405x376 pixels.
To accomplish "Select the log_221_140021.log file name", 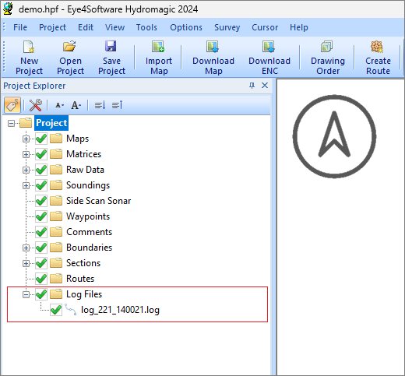I will click(120, 310).
